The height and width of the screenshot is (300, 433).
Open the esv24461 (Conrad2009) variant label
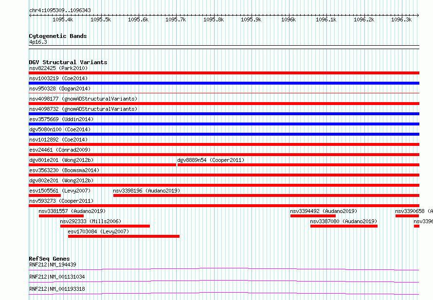60,150
